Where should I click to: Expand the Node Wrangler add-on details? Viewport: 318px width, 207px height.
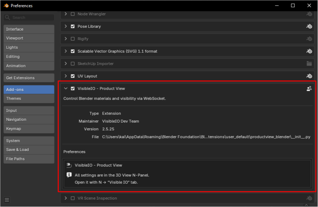pos(65,14)
